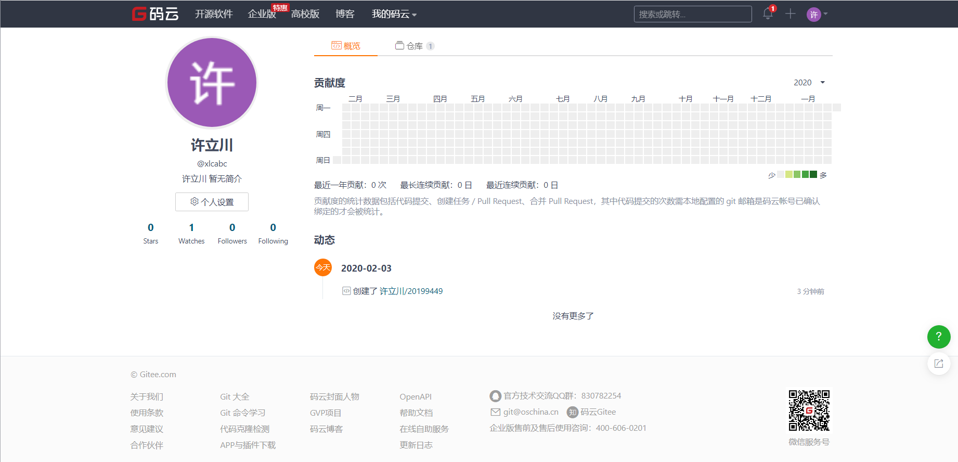Open APP与插件下载 footer link

pyautogui.click(x=248, y=445)
